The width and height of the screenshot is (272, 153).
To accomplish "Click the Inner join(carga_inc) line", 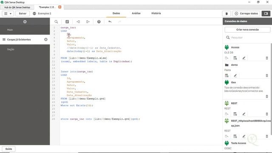I will coord(76,71).
